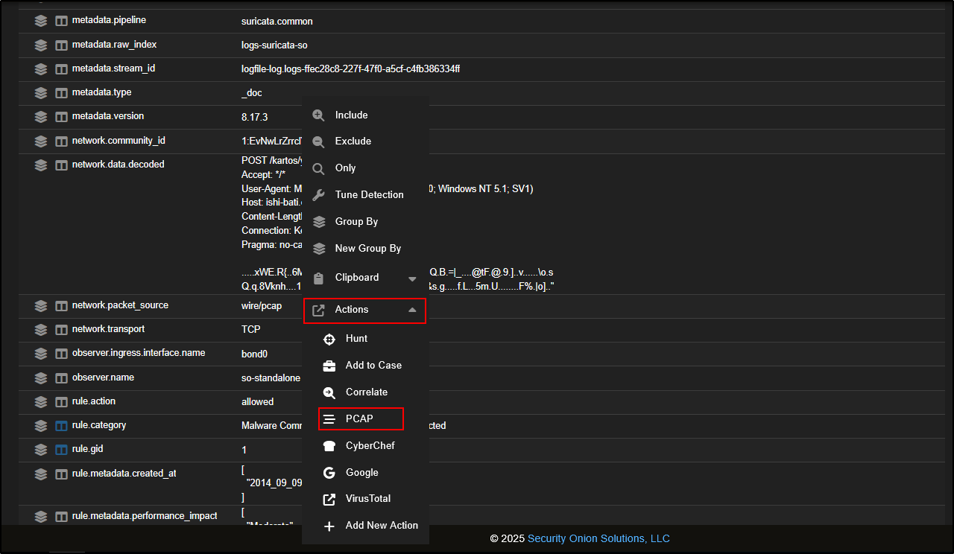Click Add to Case briefcase action
The image size is (954, 554).
pyautogui.click(x=373, y=366)
